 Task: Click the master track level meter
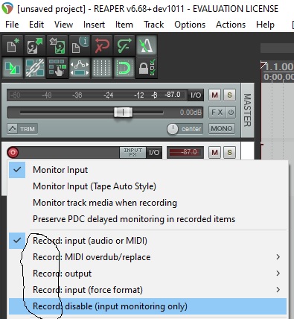pyautogui.click(x=97, y=95)
